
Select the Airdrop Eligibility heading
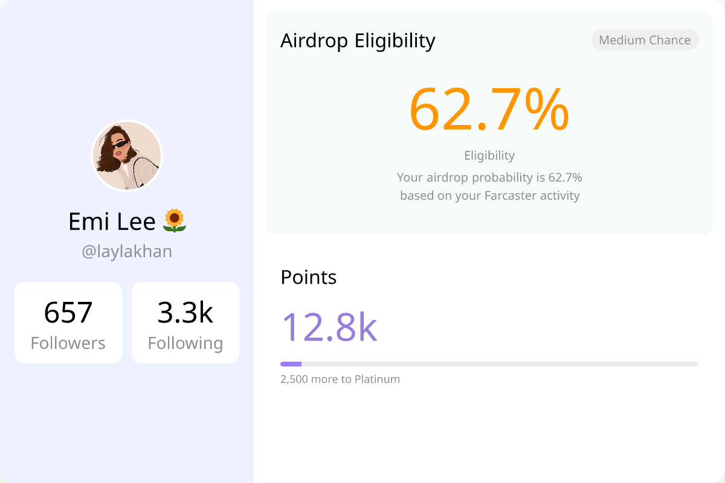coord(358,40)
